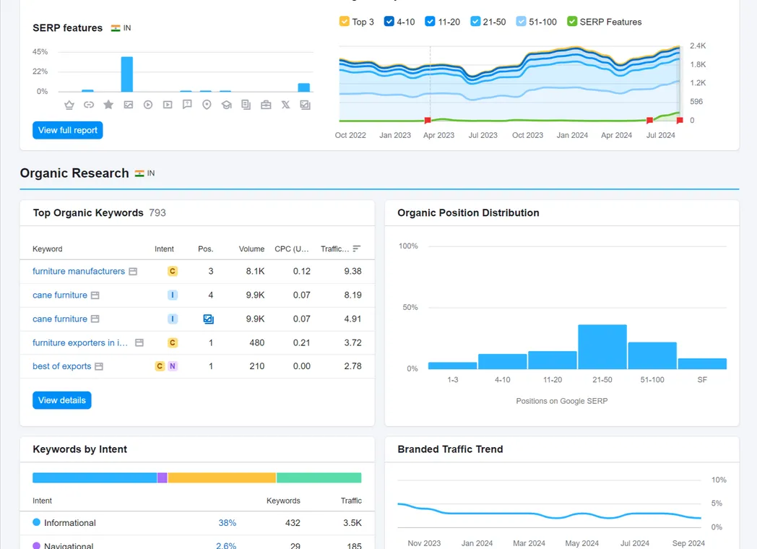Screen dimensions: 757x549
Task: Click the Pos. column header
Action: click(x=206, y=249)
